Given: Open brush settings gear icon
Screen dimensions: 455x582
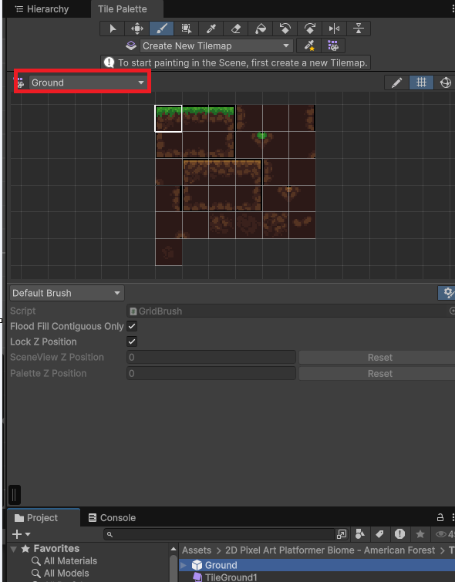Looking at the screenshot, I should 448,293.
